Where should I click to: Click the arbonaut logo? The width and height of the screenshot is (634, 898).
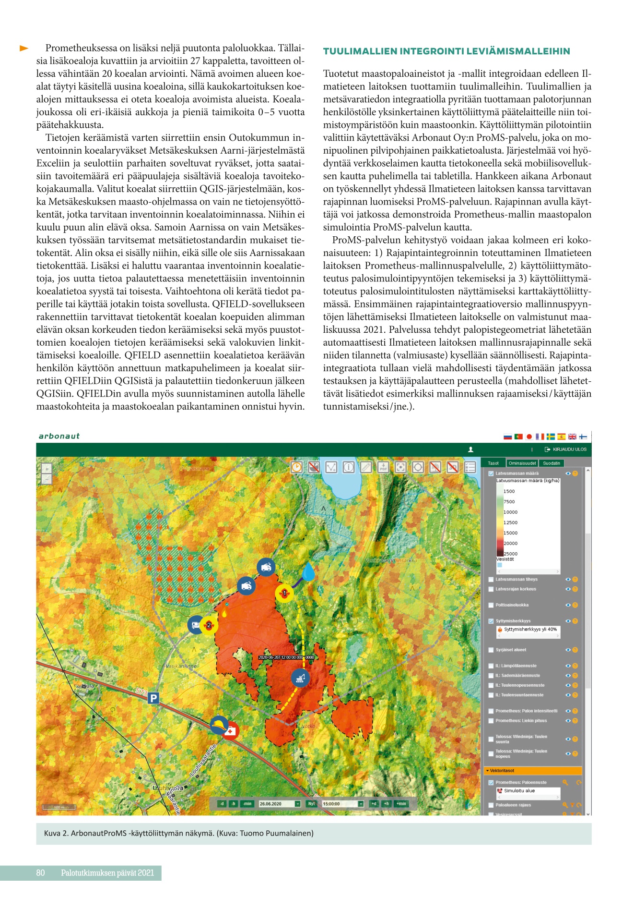tap(59, 436)
